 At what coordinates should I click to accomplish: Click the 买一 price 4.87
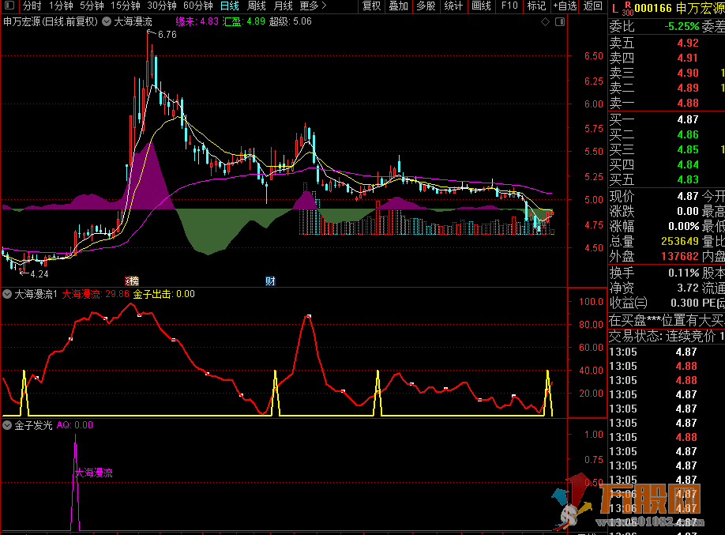pyautogui.click(x=688, y=120)
